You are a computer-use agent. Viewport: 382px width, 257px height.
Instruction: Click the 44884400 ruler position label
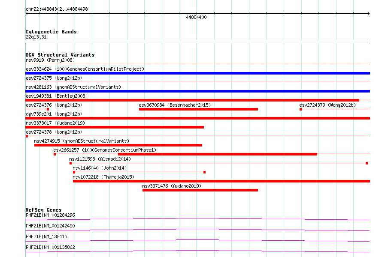click(x=196, y=17)
